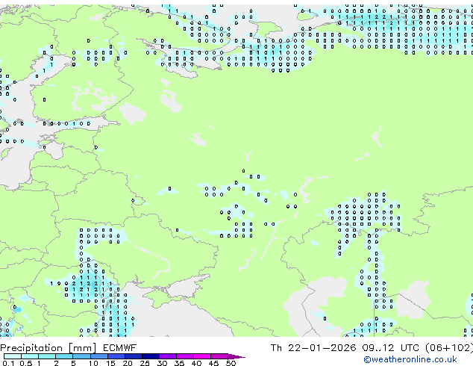
Task: Select the 40–45 mm magenta swatch
Action: (x=202, y=356)
